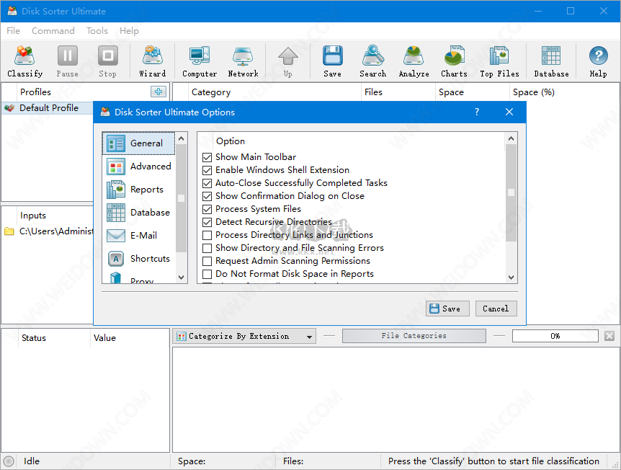Screen dimensions: 621x470
Task: Expand the Default Profile entry
Action: pos(48,107)
